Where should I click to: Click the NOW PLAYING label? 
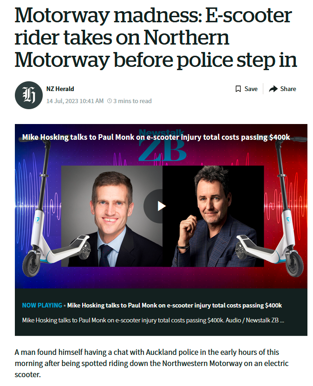42,305
